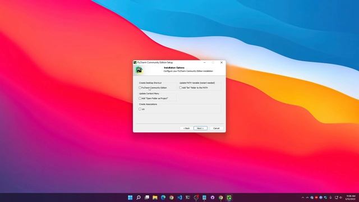Check Add "bin" folder to the PATH
Screen dimensions: 359x202
(181, 88)
